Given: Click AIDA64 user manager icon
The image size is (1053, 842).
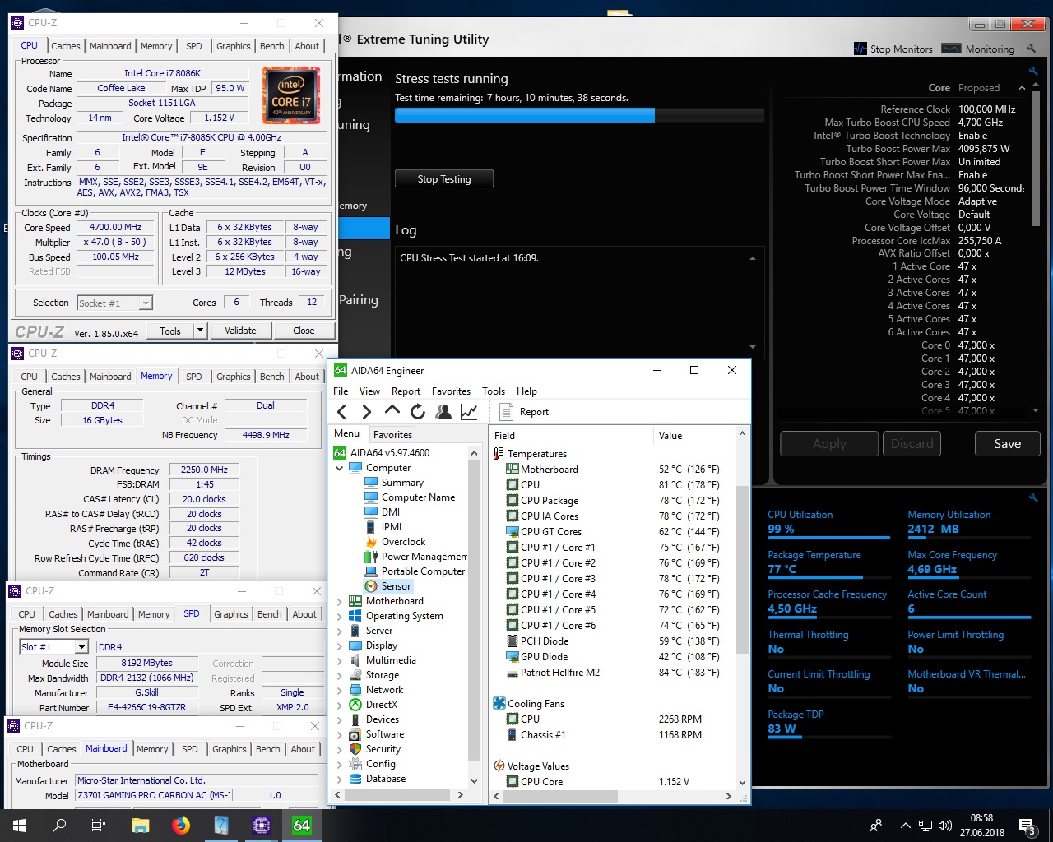Looking at the screenshot, I should coord(443,412).
